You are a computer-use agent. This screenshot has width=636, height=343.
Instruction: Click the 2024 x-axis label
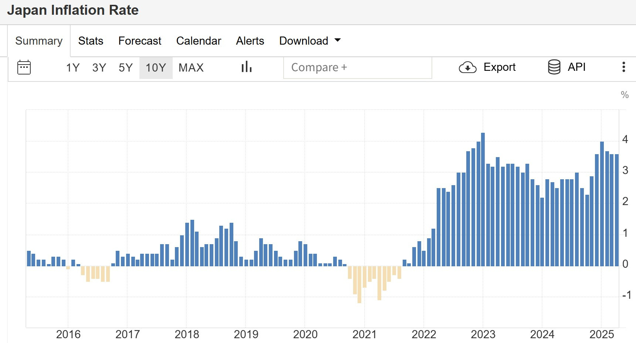[542, 335]
